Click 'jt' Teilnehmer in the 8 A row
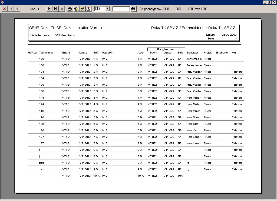 coord(40,150)
